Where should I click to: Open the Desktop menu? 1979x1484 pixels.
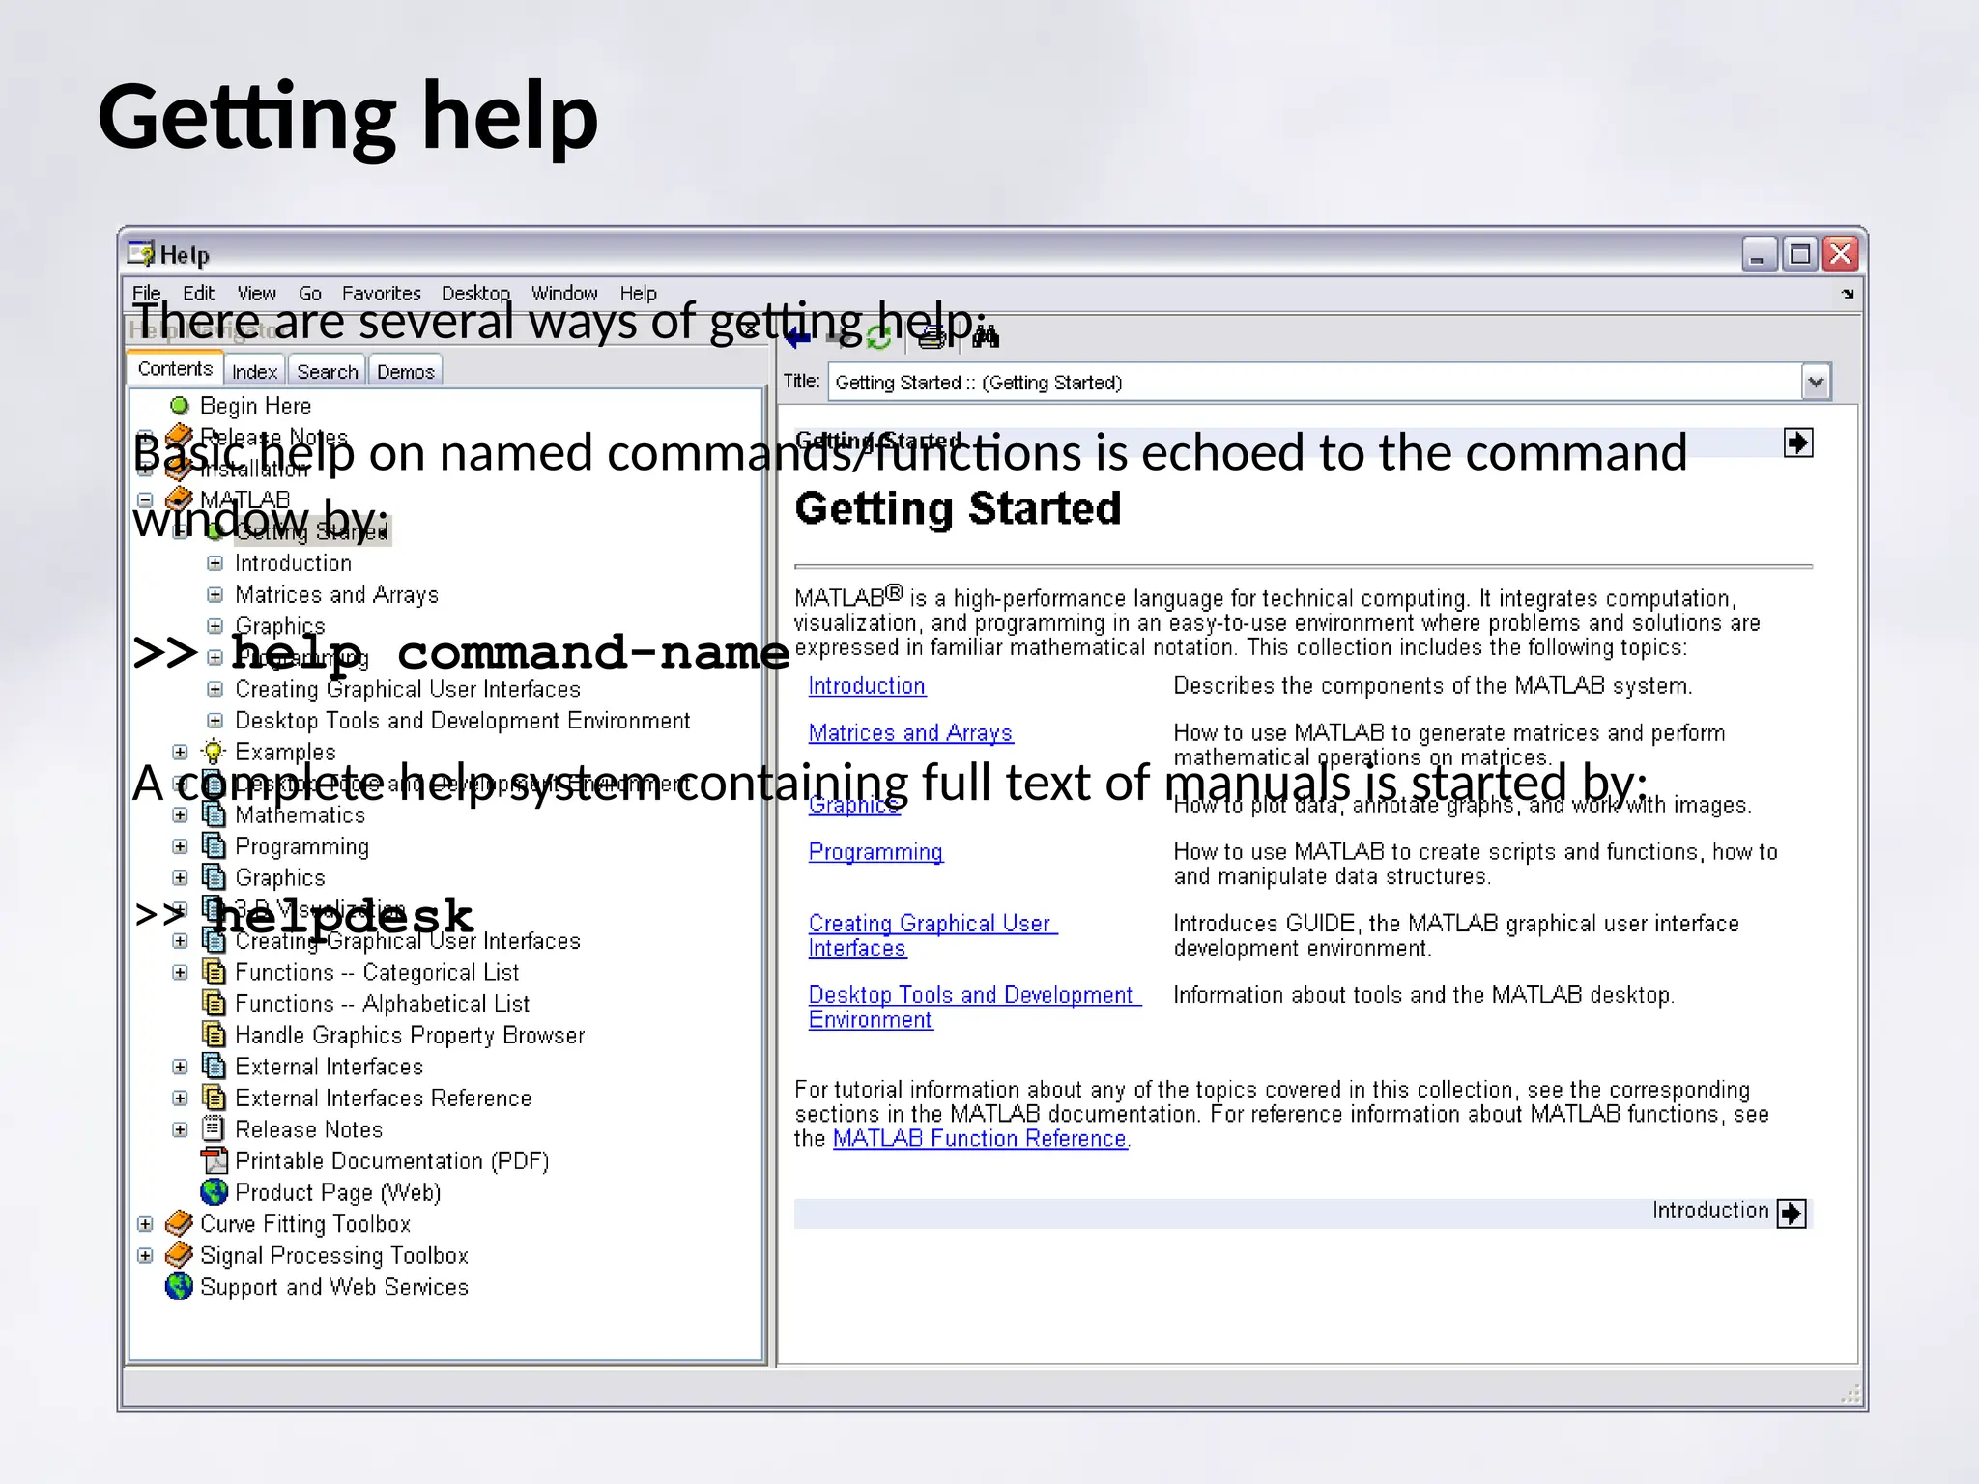click(x=475, y=293)
